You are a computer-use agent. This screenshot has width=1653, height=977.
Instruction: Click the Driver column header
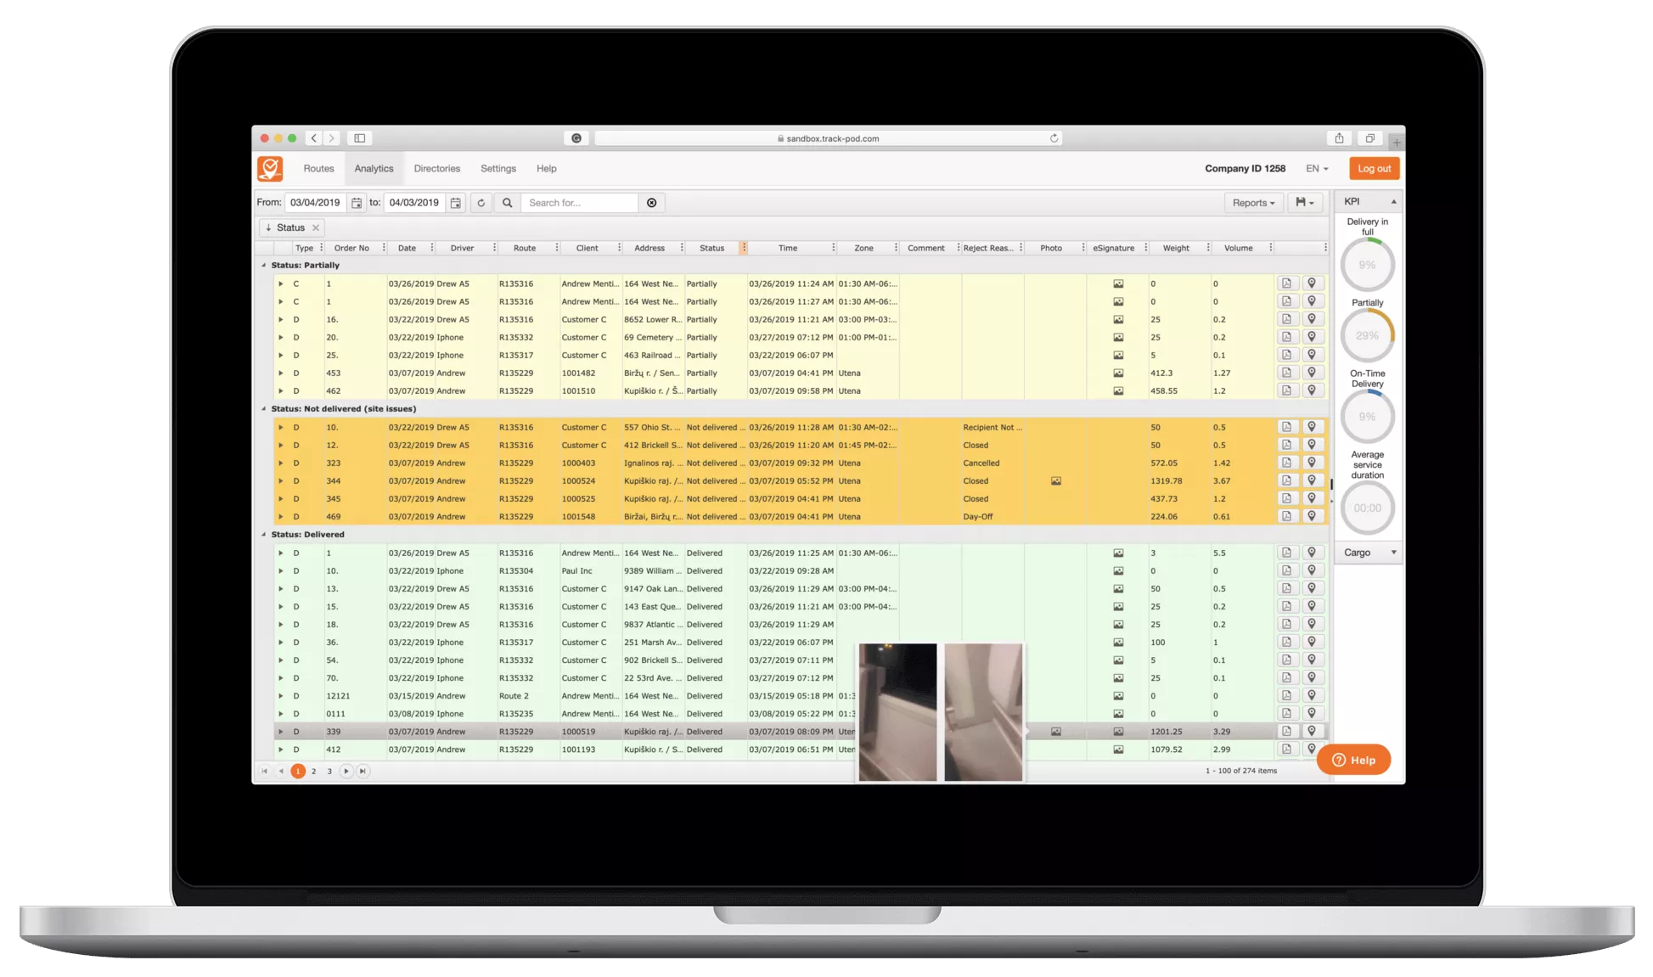463,248
